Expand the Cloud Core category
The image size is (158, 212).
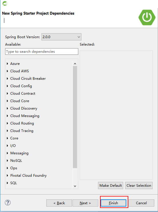[x=7, y=101]
